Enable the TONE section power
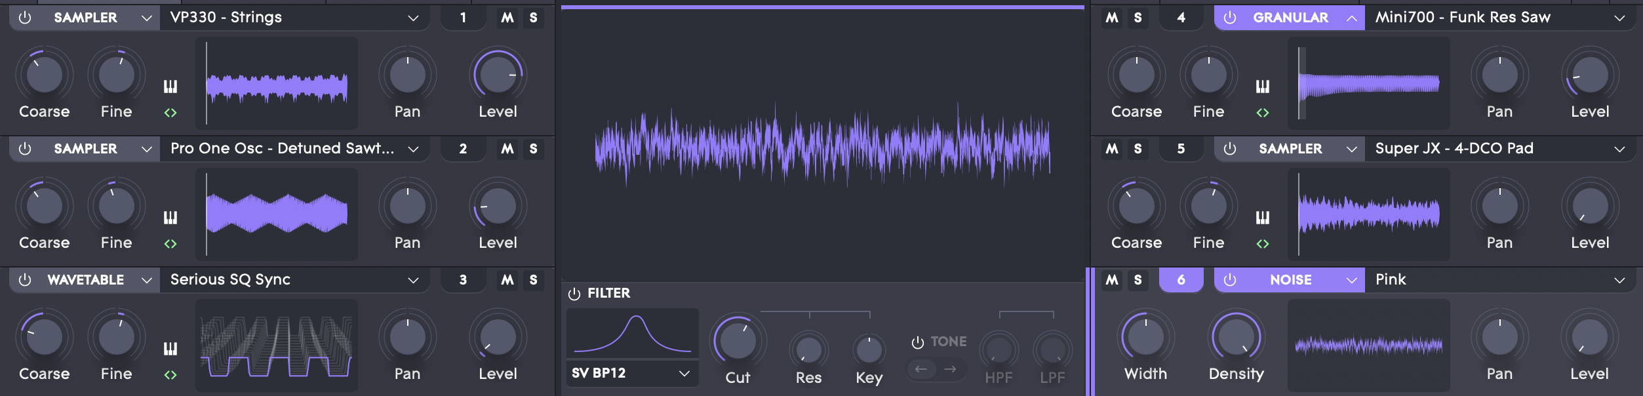1643x396 pixels. click(918, 342)
